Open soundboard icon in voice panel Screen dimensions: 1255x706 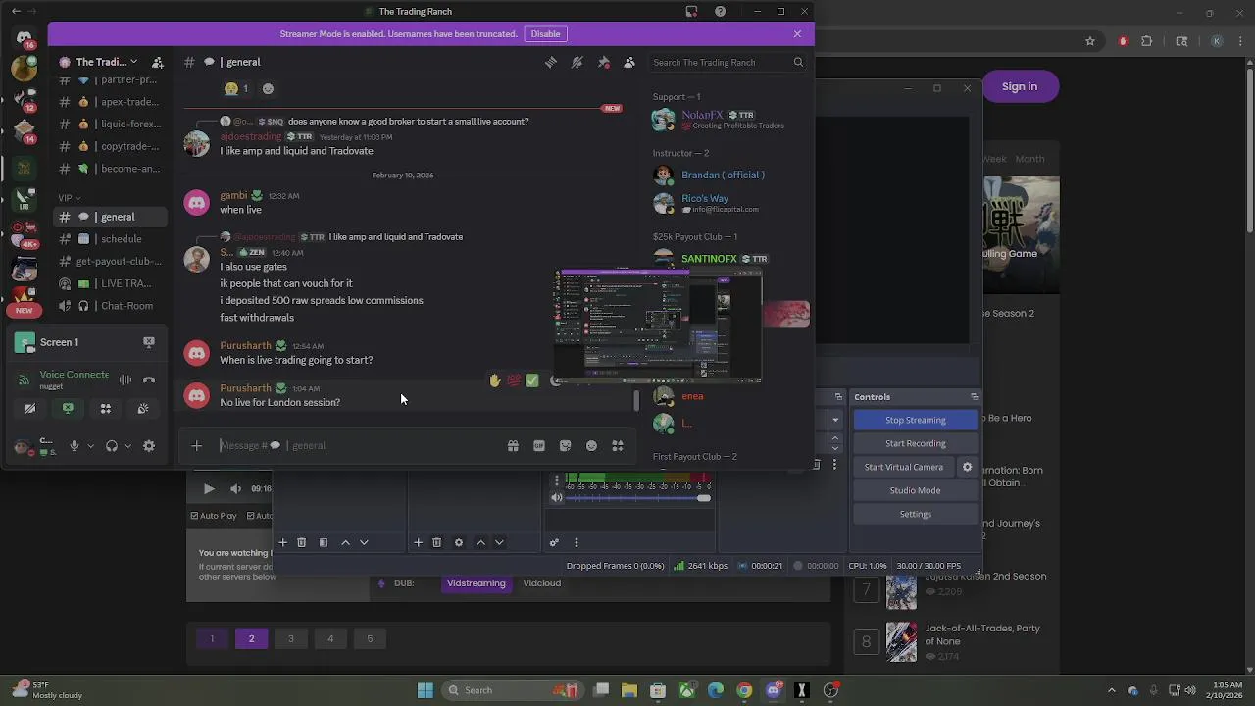coord(143,409)
